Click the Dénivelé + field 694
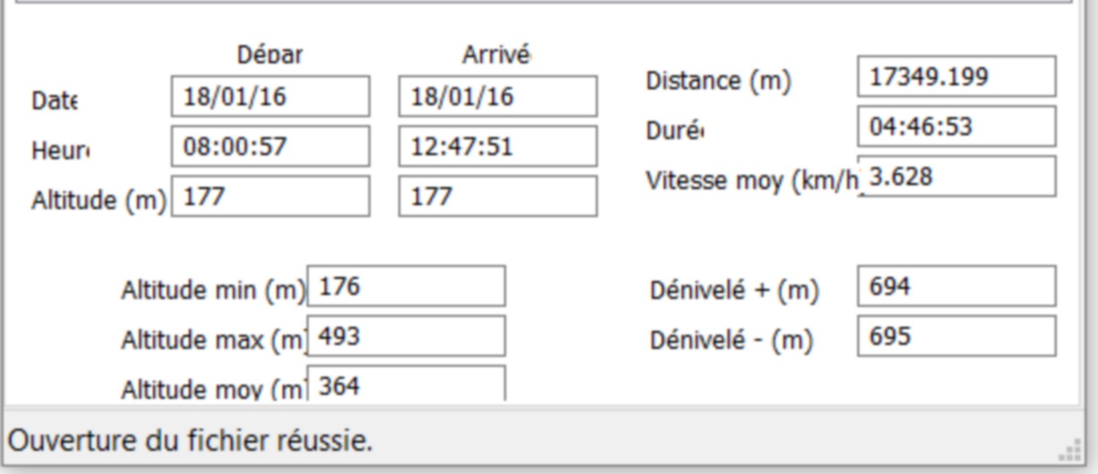The height and width of the screenshot is (474, 1098). pos(957,286)
